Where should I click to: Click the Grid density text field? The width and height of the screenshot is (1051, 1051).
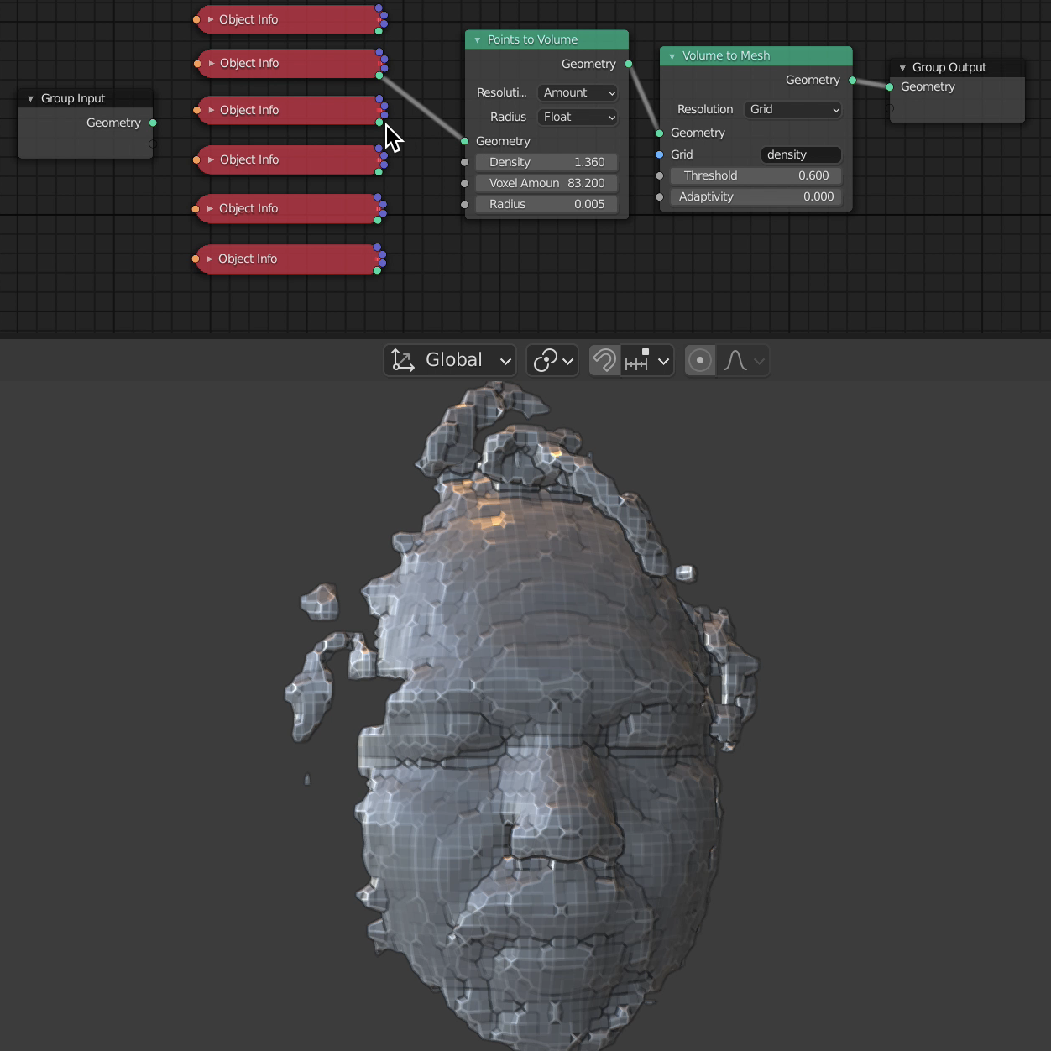click(800, 155)
